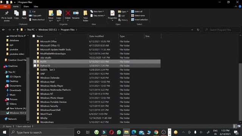Switch to the View tab
The image size is (242, 136).
click(x=36, y=6)
